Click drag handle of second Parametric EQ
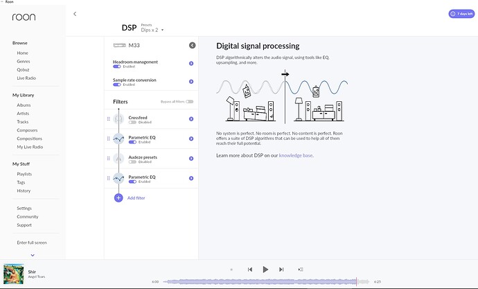Image resolution: width=478 pixels, height=289 pixels. (109, 178)
